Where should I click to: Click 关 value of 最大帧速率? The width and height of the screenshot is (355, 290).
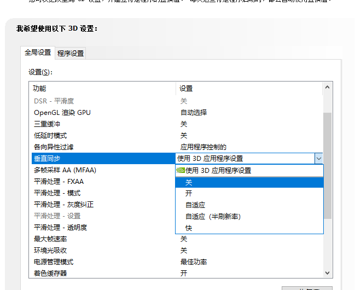pyautogui.click(x=184, y=239)
